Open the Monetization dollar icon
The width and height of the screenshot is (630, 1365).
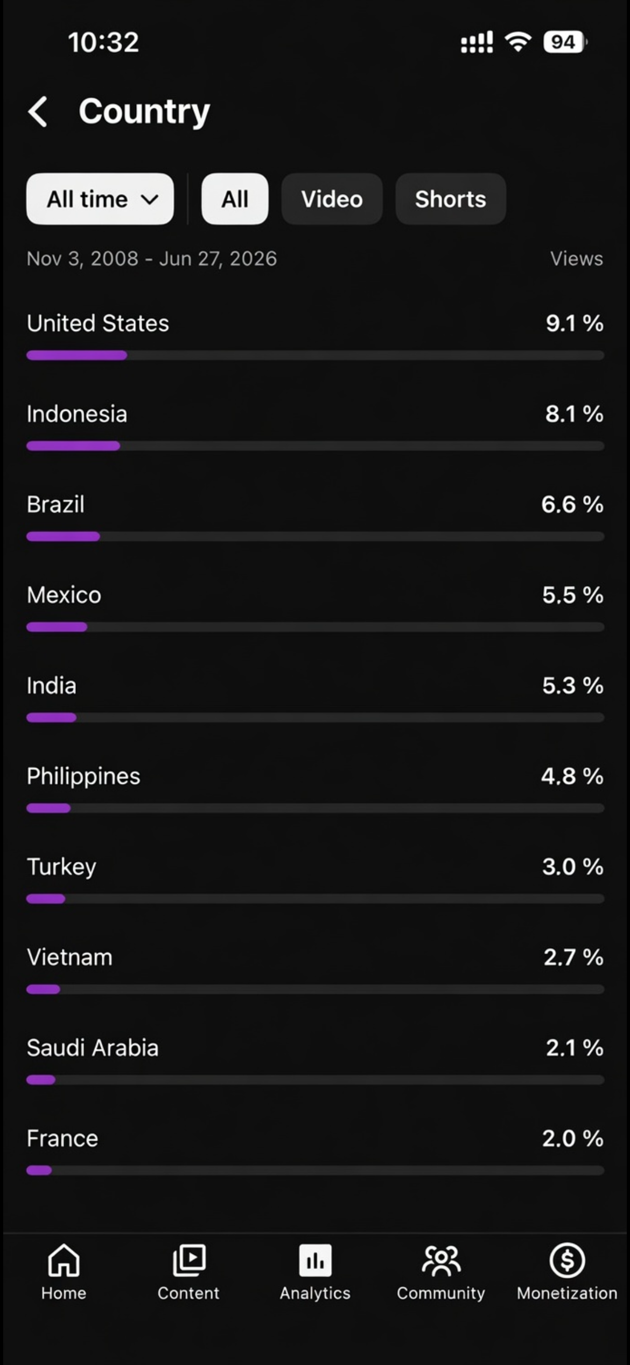click(x=567, y=1260)
